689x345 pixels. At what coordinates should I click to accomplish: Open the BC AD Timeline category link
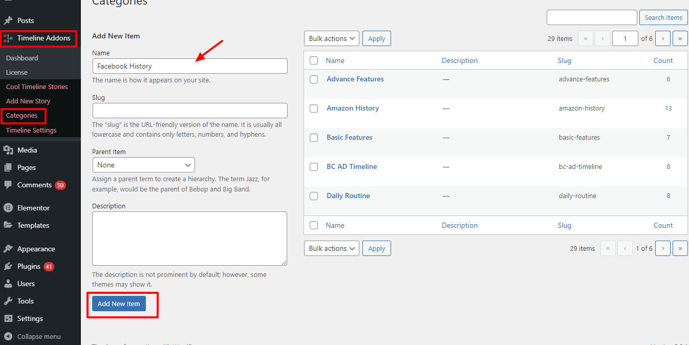click(x=352, y=166)
